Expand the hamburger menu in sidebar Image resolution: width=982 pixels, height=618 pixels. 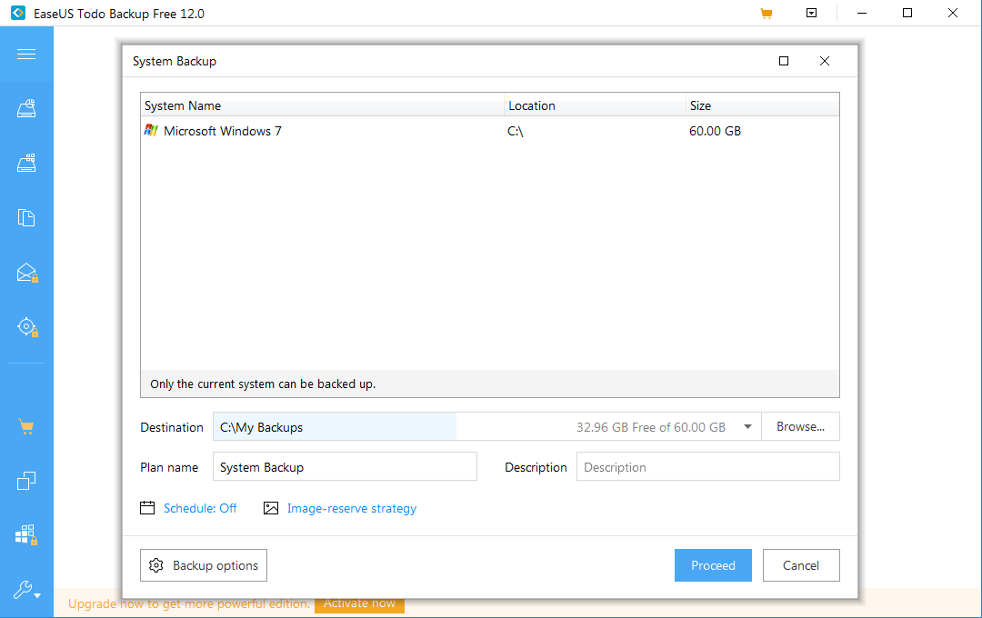pos(26,55)
